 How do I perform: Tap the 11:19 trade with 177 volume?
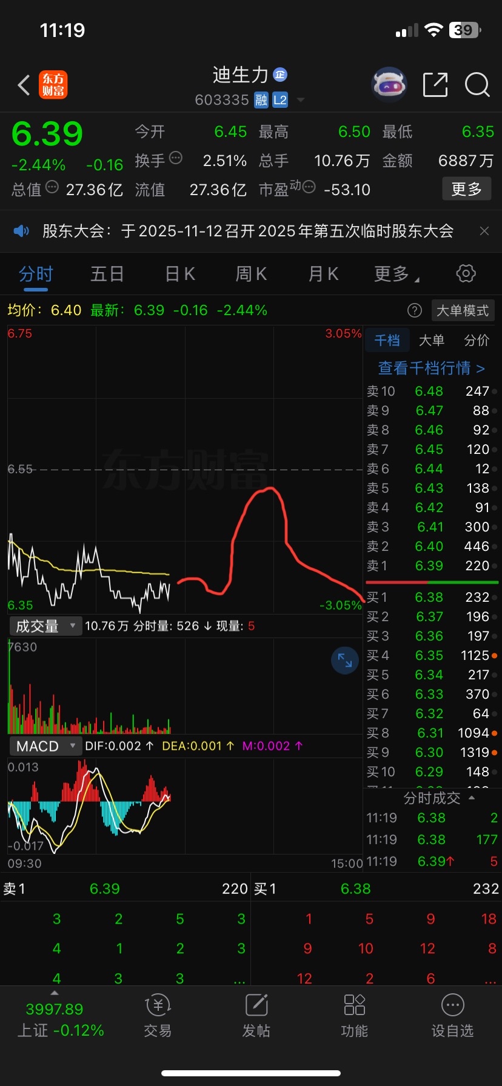pyautogui.click(x=432, y=840)
